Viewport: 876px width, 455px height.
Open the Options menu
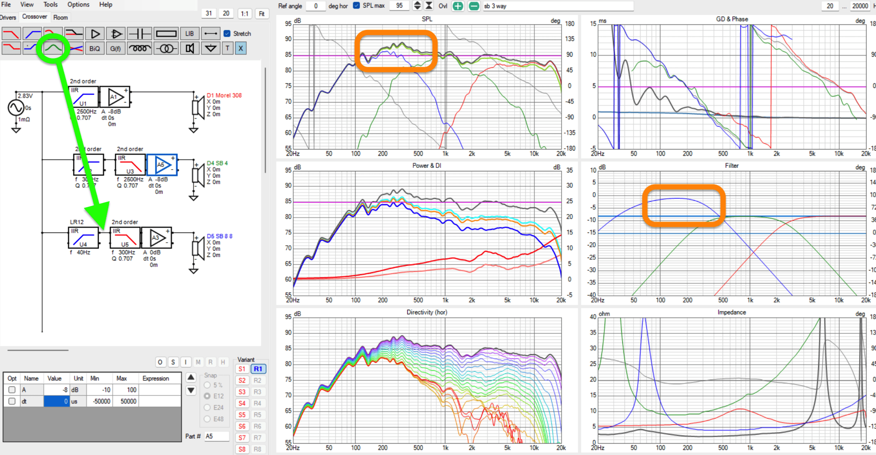(x=79, y=4)
